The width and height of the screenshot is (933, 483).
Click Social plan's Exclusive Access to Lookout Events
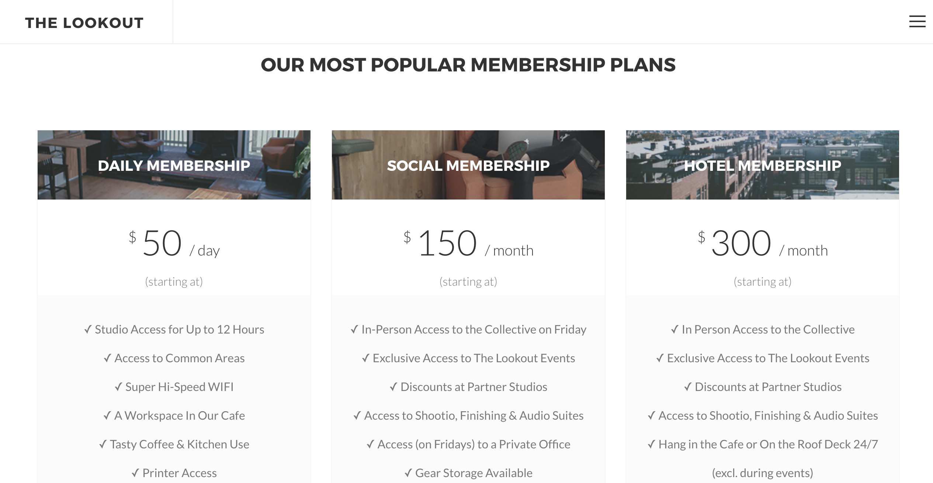click(468, 358)
